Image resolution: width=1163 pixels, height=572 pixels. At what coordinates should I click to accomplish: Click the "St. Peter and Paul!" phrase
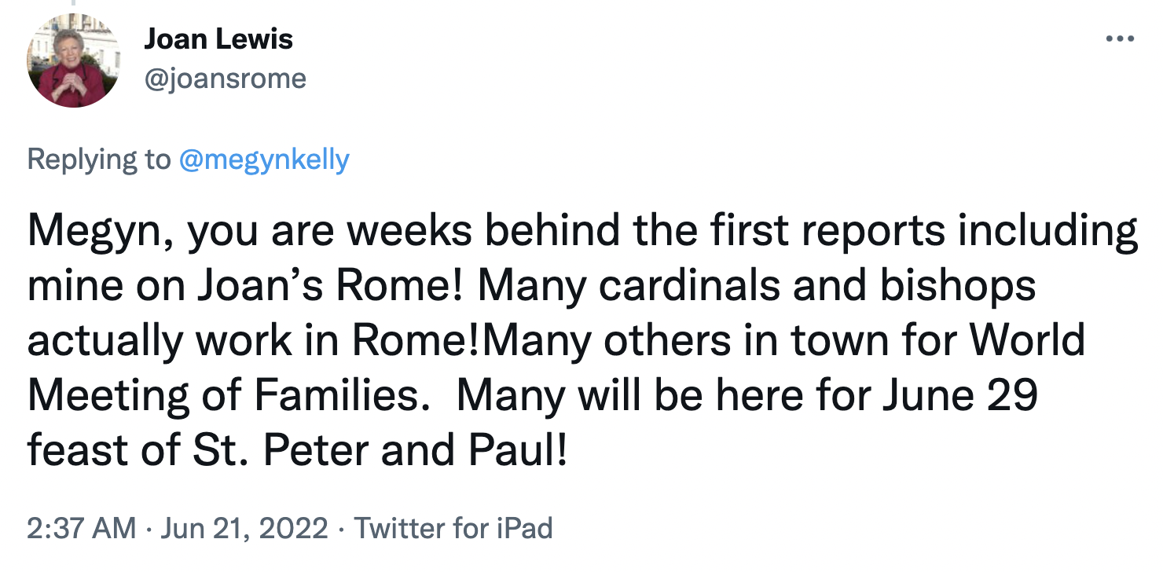coord(415,450)
